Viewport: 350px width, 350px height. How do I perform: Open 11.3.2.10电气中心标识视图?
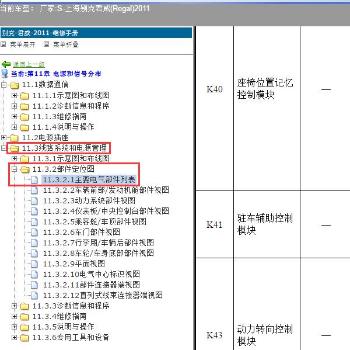(x=92, y=274)
